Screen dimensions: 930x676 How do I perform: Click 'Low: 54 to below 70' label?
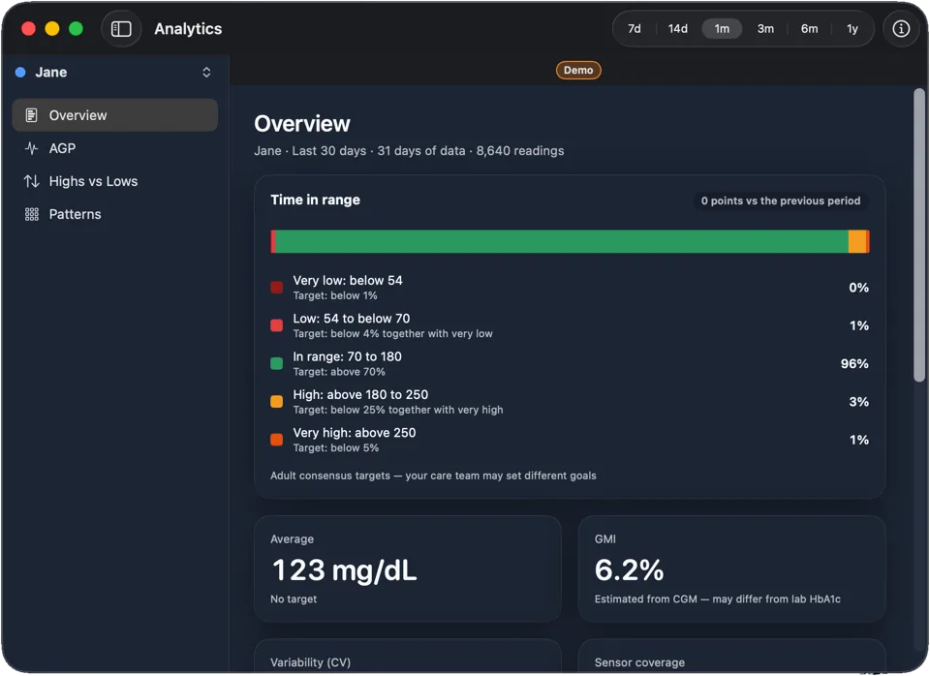[x=351, y=319]
